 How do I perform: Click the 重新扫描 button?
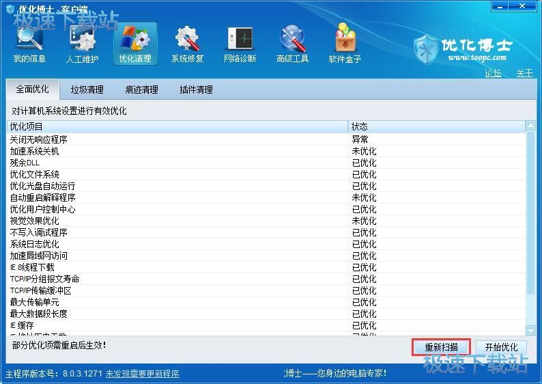(x=441, y=347)
